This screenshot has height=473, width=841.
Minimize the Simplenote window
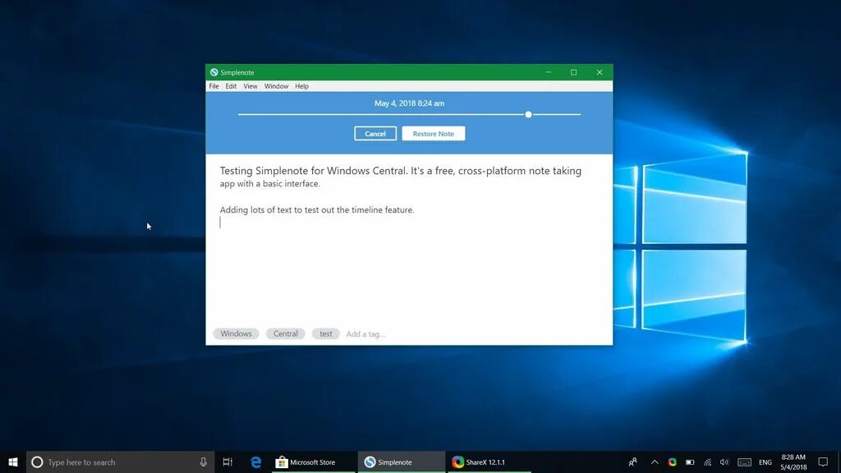pyautogui.click(x=548, y=72)
